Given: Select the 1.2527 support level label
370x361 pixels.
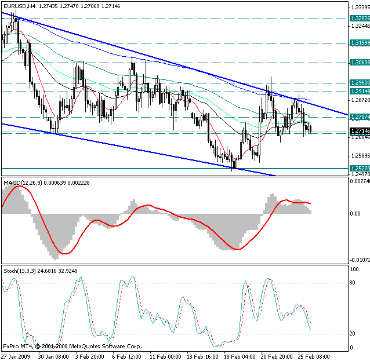Looking at the screenshot, I should [x=360, y=169].
